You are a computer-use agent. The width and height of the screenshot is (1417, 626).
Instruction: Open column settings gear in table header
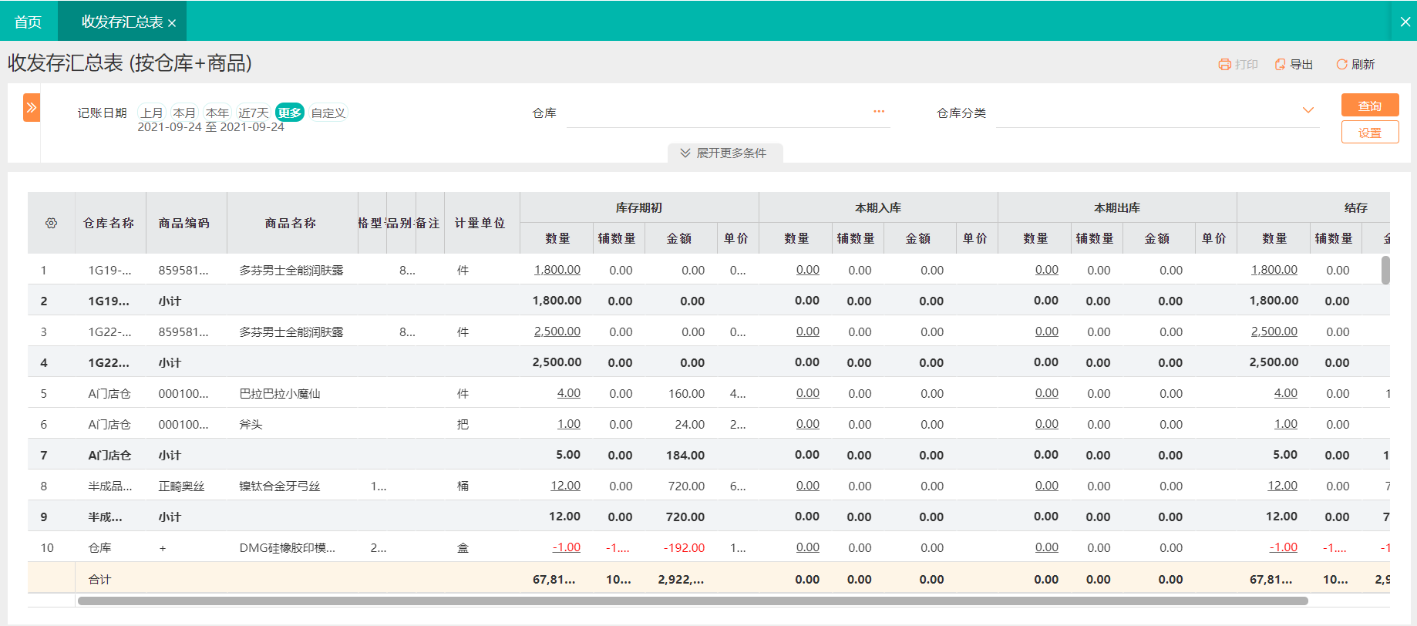[x=52, y=223]
